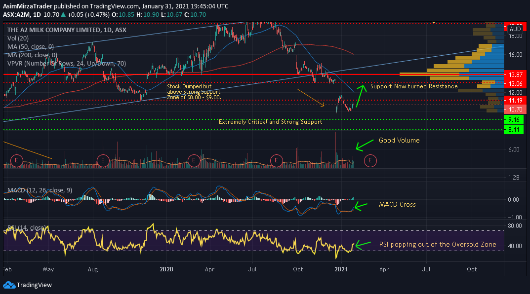Click 'RSI popping out of the Oversold Zone'

click(438, 244)
